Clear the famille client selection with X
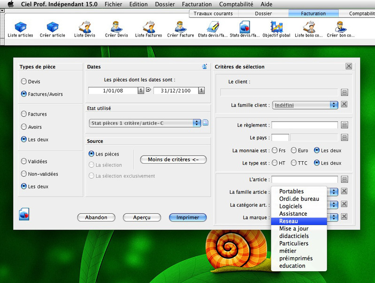 pos(344,104)
